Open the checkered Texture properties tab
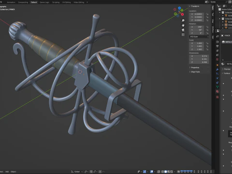Screen dimensions: 232x174 [x=217, y=97]
